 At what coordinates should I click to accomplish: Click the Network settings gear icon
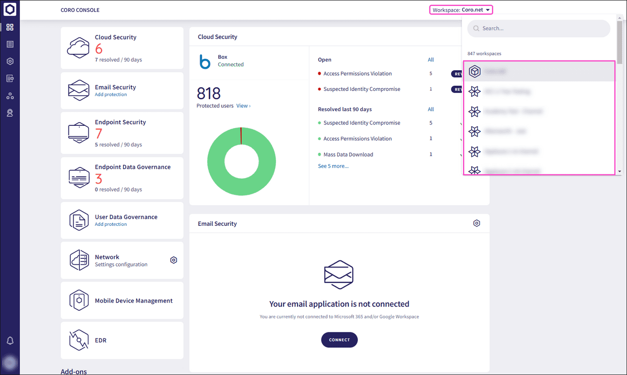[174, 260]
